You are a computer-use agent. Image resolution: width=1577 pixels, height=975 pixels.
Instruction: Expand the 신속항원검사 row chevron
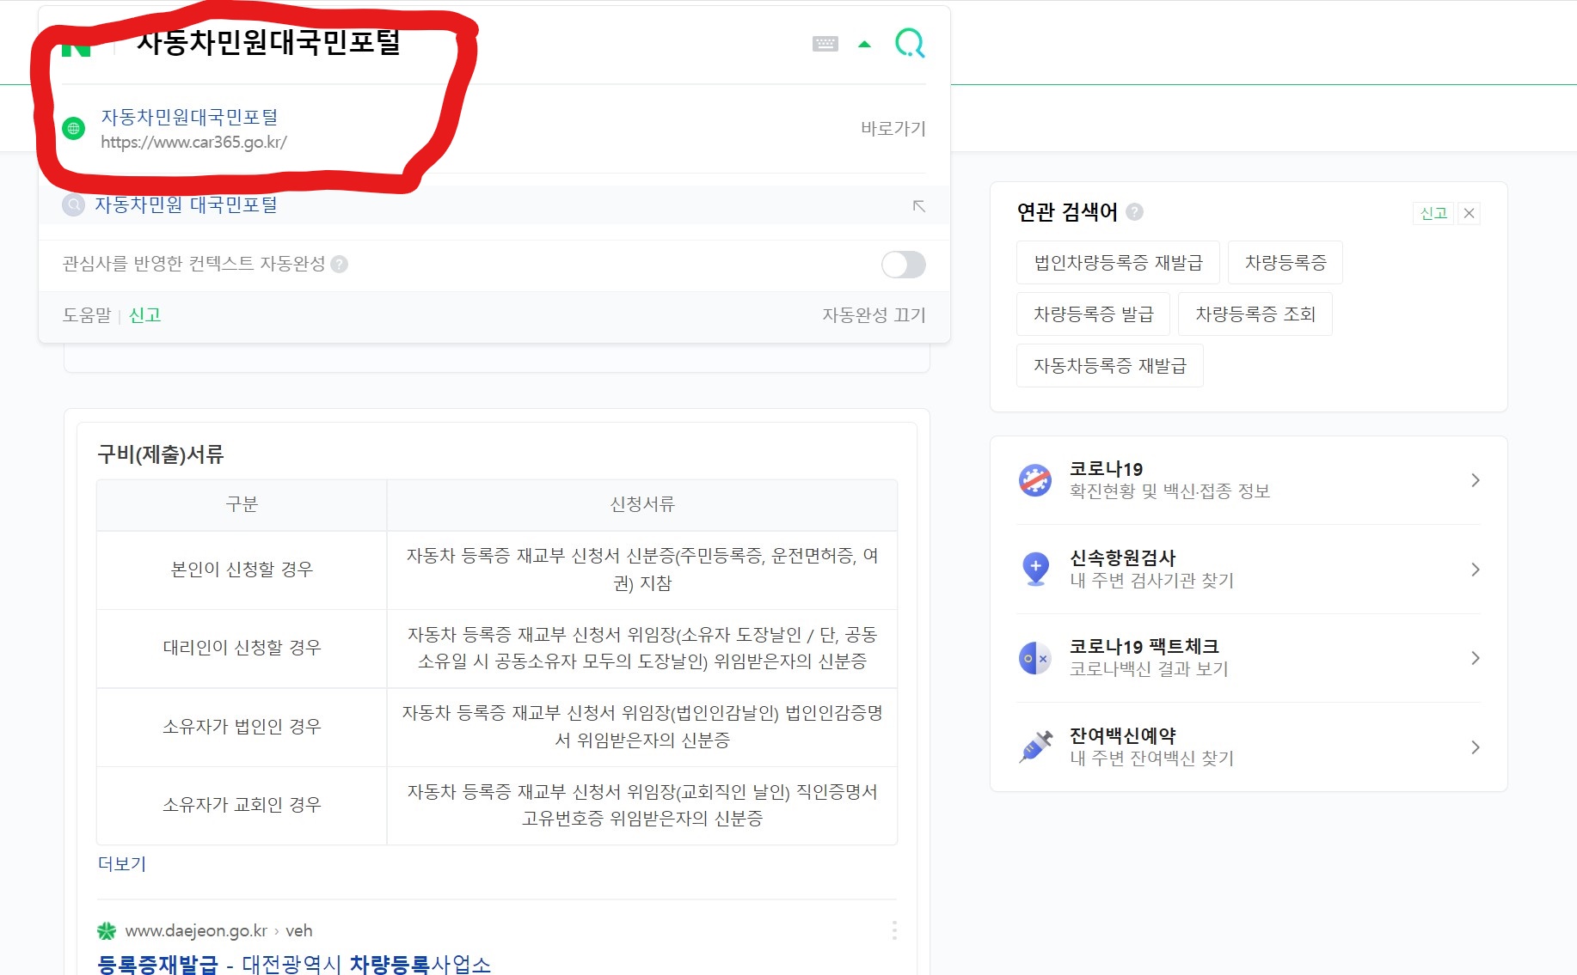1476,570
